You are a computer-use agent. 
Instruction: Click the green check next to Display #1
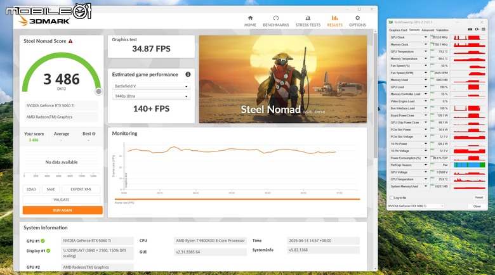[48, 251]
